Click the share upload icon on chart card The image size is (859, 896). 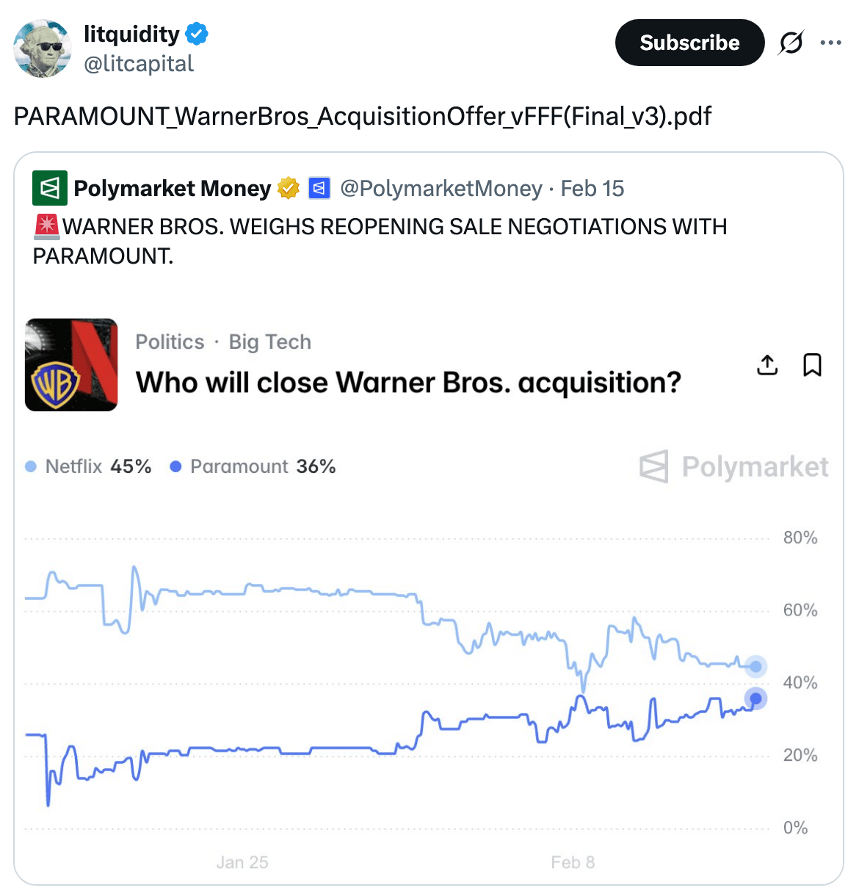(767, 364)
